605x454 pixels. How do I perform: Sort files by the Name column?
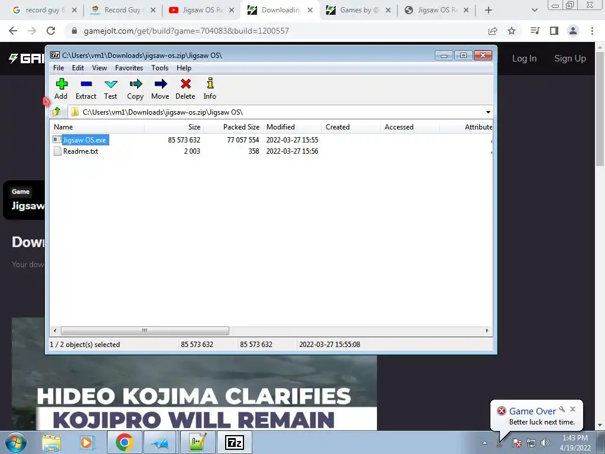(97, 127)
